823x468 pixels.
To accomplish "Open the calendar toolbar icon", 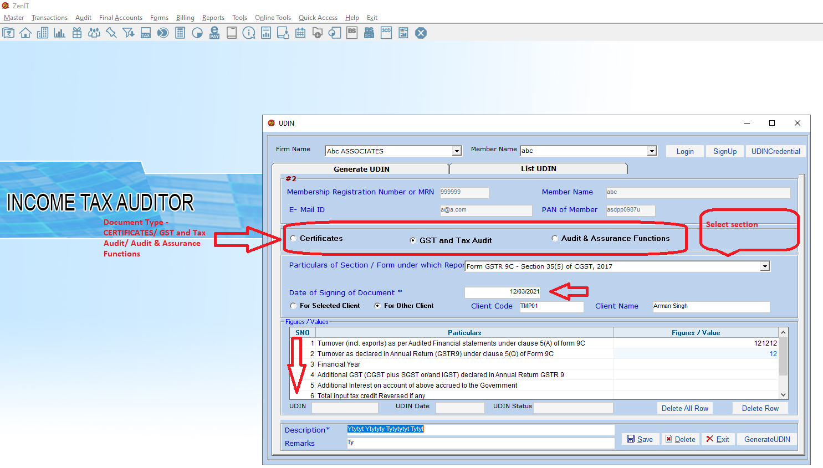I will click(300, 33).
